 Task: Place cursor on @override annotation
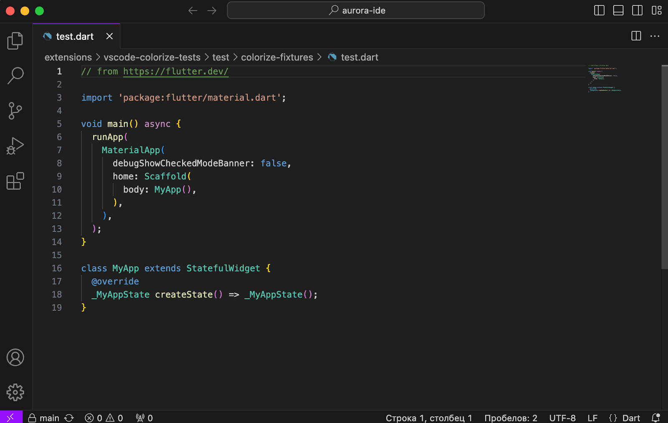[x=115, y=281]
